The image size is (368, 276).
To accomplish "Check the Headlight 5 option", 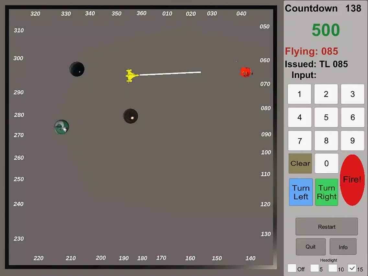I will 315,268.
